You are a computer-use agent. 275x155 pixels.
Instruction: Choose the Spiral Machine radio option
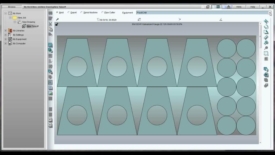pyautogui.click(x=82, y=12)
